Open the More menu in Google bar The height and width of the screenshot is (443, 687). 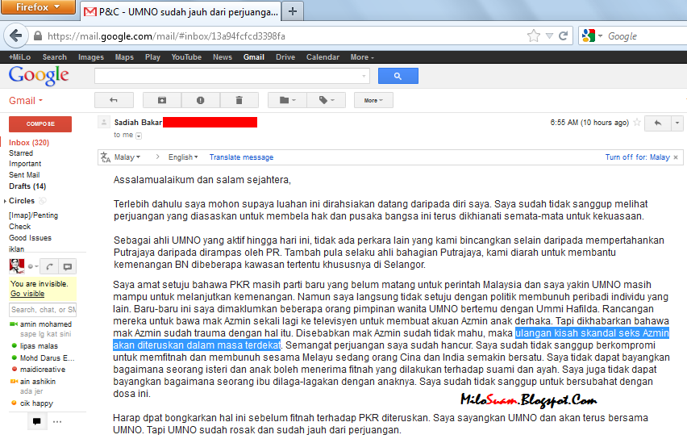click(362, 57)
